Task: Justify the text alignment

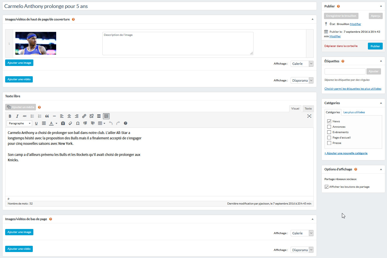Action: pos(44,123)
